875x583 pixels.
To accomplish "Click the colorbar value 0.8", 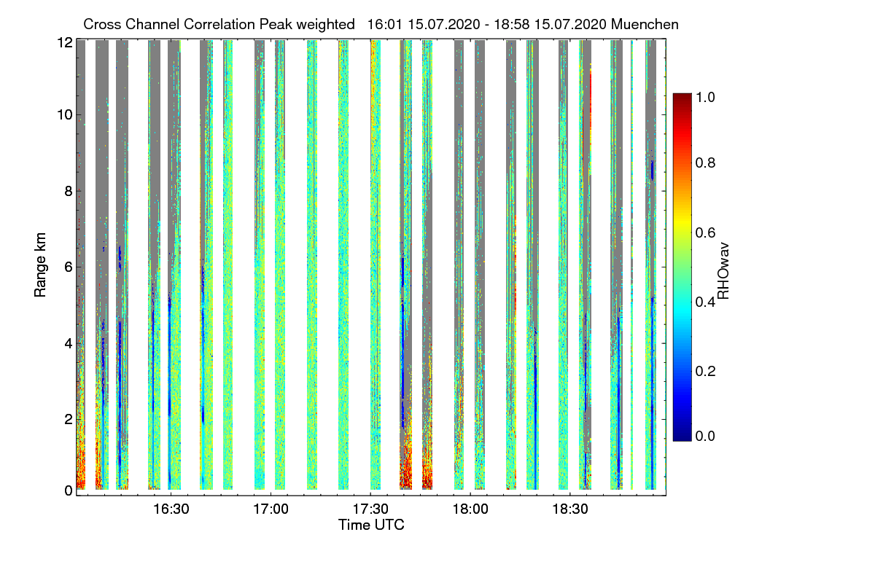I will point(705,163).
